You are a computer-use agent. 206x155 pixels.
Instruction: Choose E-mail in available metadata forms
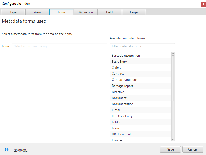pyautogui.click(x=116, y=110)
